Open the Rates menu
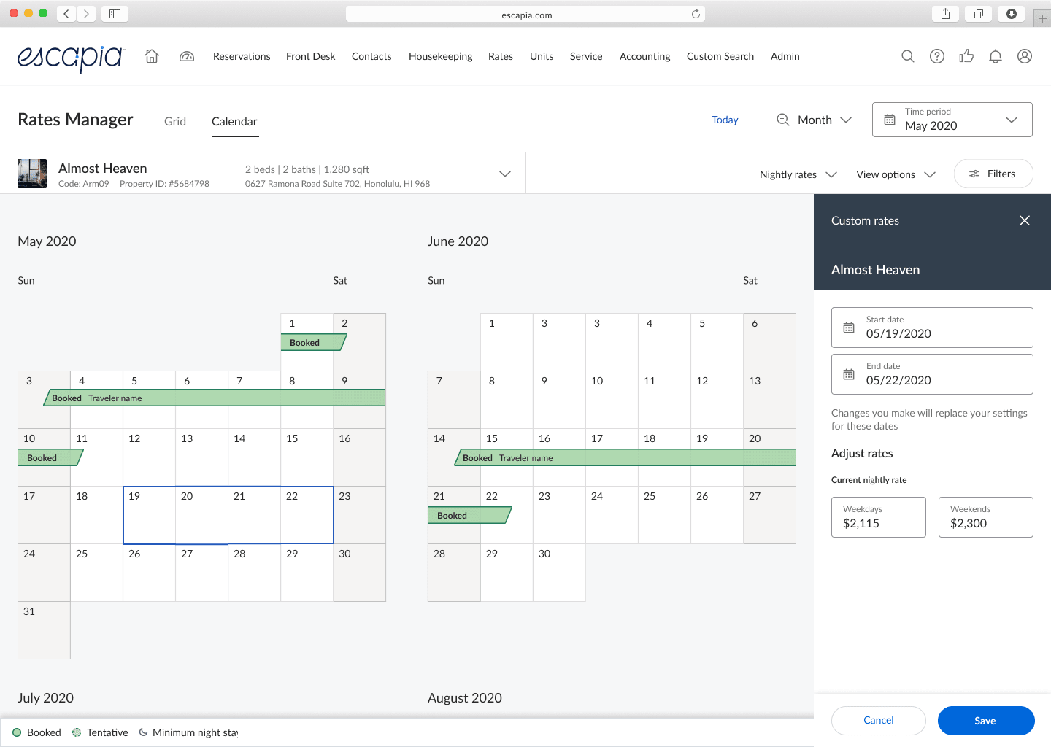This screenshot has height=747, width=1051. click(501, 56)
